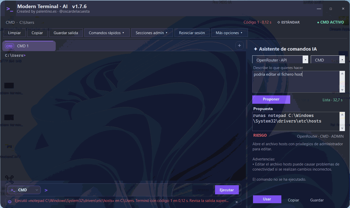Click the 'OpenRouter · CMD · ADMIN' label

pos(320,136)
